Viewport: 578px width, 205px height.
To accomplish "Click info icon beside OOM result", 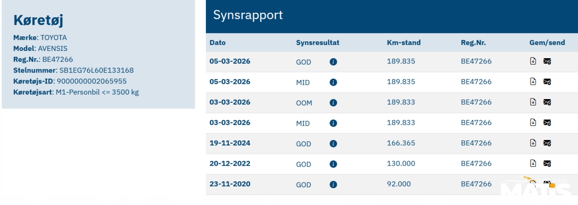I will [333, 103].
